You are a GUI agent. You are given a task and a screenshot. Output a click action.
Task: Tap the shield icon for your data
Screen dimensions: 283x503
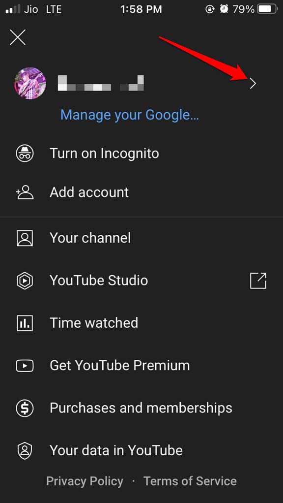tap(25, 451)
